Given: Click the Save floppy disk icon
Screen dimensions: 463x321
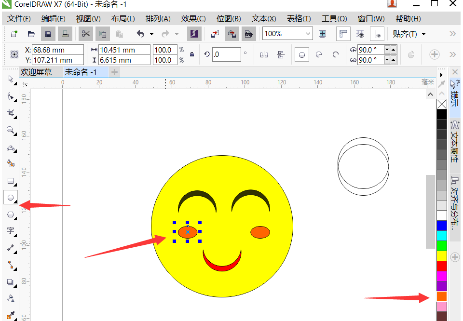Looking at the screenshot, I should coord(47,34).
